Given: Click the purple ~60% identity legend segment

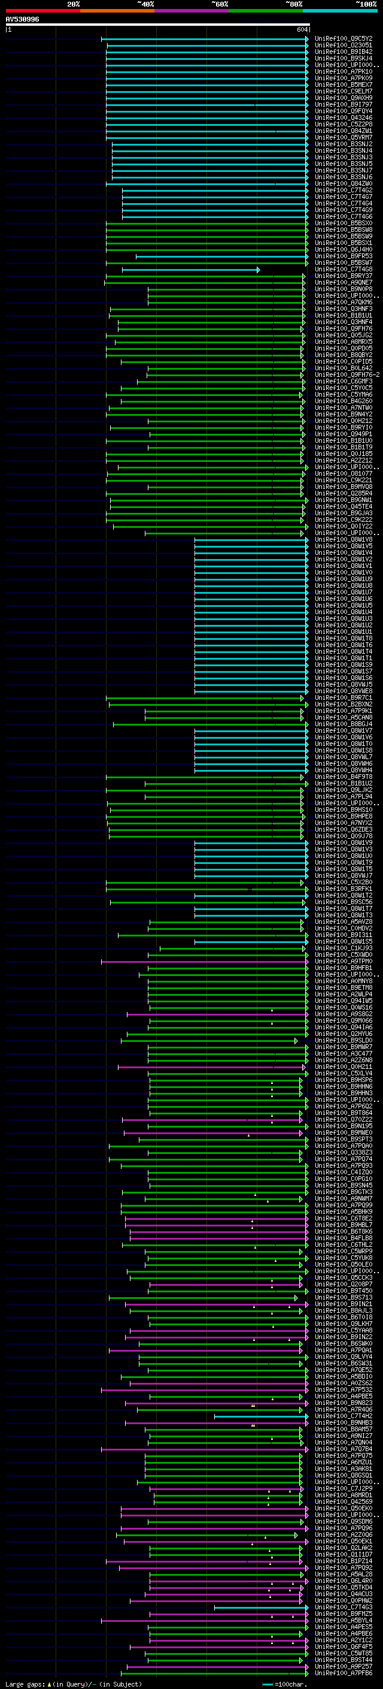Looking at the screenshot, I should coord(191,11).
